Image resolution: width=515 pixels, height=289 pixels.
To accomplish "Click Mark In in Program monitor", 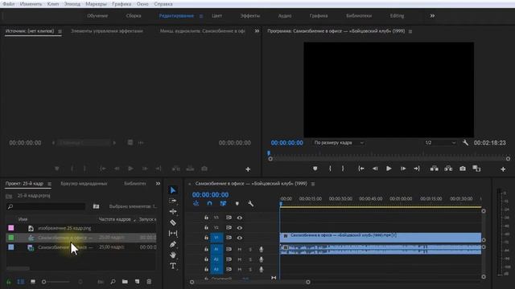I will [330, 169].
